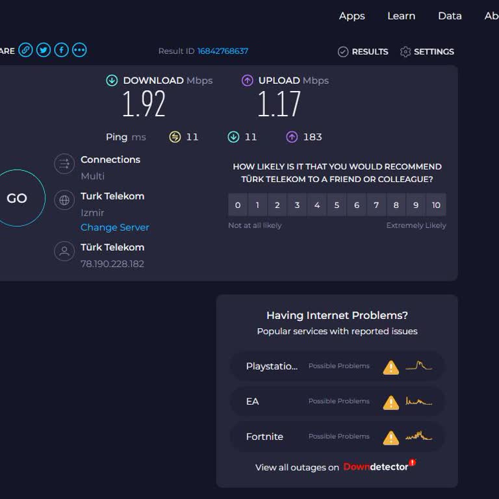The height and width of the screenshot is (499, 499).
Task: Click the 'Having Internet Problems?' heading
Action: tap(337, 315)
